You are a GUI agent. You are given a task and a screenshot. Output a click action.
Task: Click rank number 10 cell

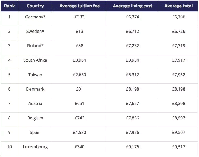pos(9,147)
